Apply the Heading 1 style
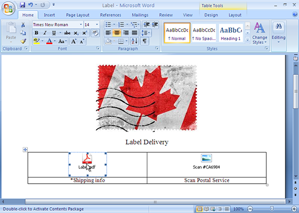Viewport: 299px width, 213px height. (231, 33)
